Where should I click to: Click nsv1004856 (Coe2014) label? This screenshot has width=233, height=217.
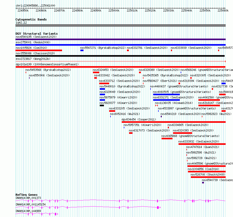tap(203, 169)
